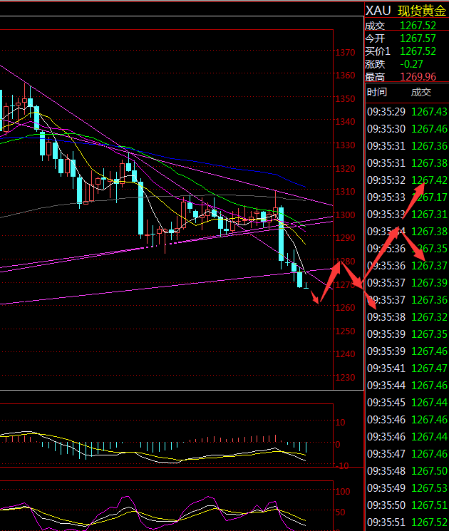This screenshot has width=449, height=531.
Task: Select the tick row at 09:35:29
Action: tap(407, 112)
